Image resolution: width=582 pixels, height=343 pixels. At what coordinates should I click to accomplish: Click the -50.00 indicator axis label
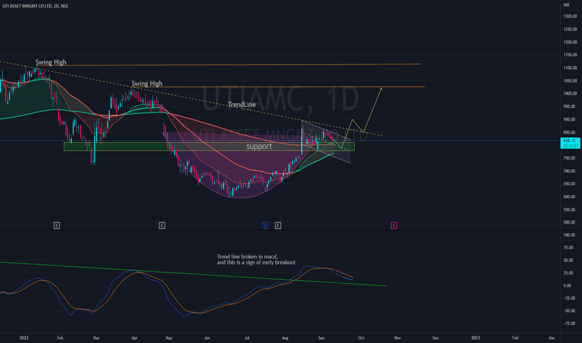(x=569, y=311)
